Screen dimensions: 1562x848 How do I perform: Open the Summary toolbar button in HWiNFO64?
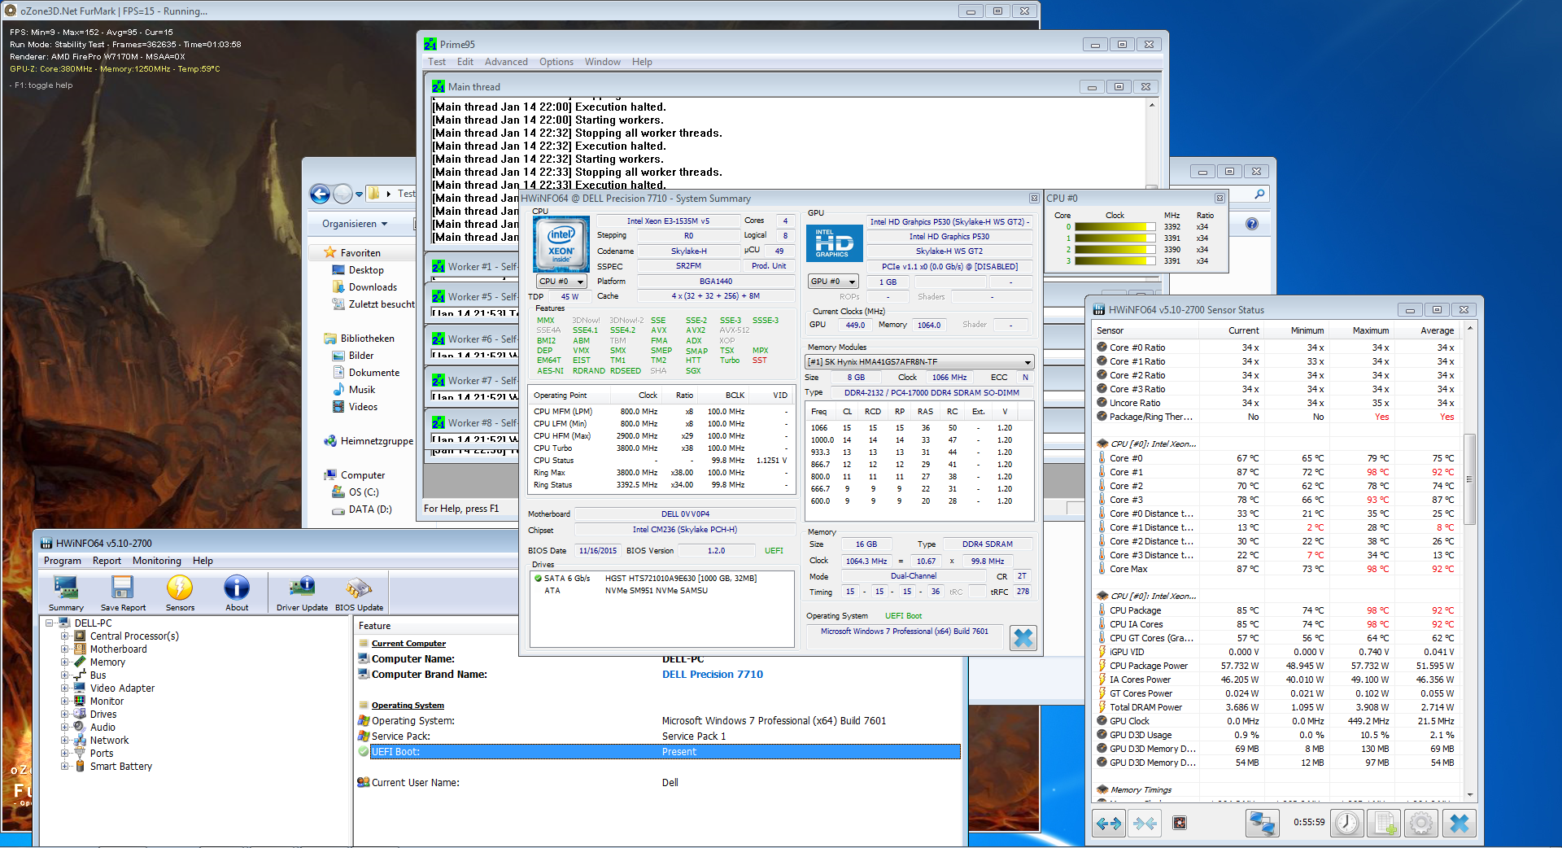(x=66, y=592)
